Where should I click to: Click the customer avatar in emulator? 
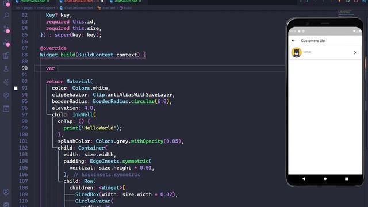pos(297,52)
